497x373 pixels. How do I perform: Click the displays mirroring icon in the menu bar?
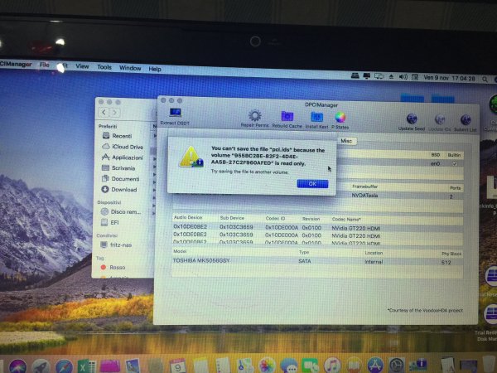point(379,76)
